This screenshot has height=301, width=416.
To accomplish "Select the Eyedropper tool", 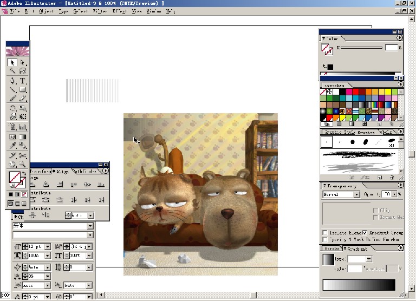I will [x=12, y=145].
